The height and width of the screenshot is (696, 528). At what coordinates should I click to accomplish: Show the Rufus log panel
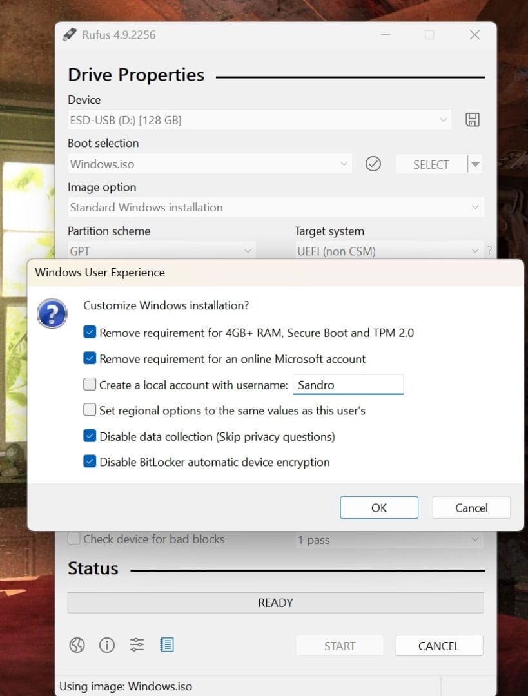[167, 644]
